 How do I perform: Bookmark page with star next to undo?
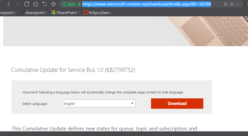tap(54, 4)
